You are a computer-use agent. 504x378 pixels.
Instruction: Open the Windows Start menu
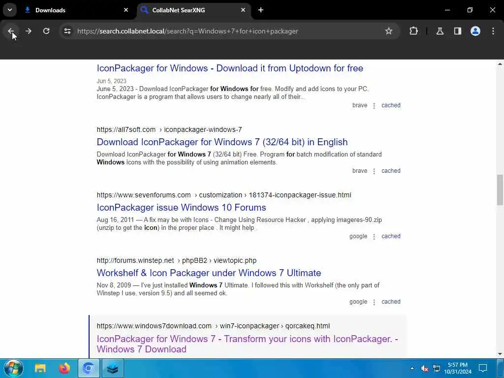click(x=13, y=368)
